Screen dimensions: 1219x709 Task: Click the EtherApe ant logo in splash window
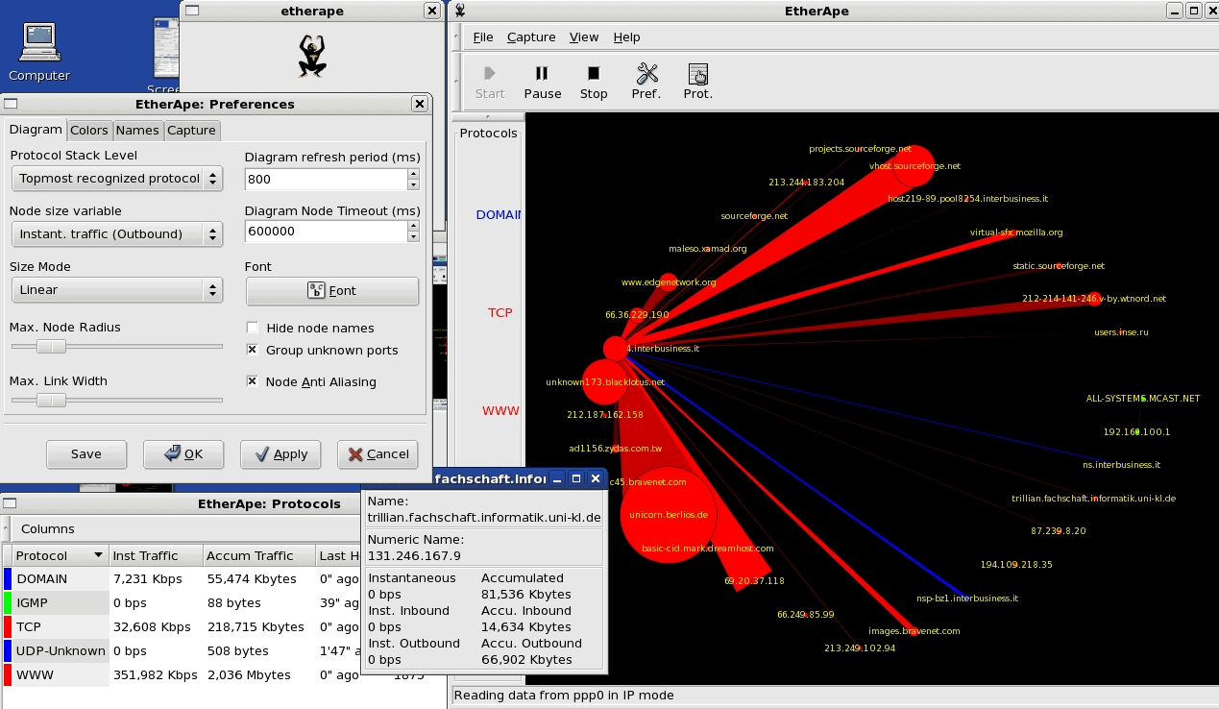[x=311, y=56]
